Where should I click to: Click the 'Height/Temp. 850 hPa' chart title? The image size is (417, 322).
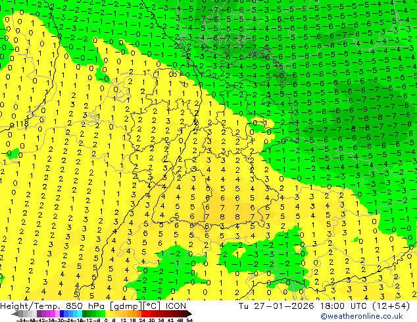pyautogui.click(x=53, y=306)
